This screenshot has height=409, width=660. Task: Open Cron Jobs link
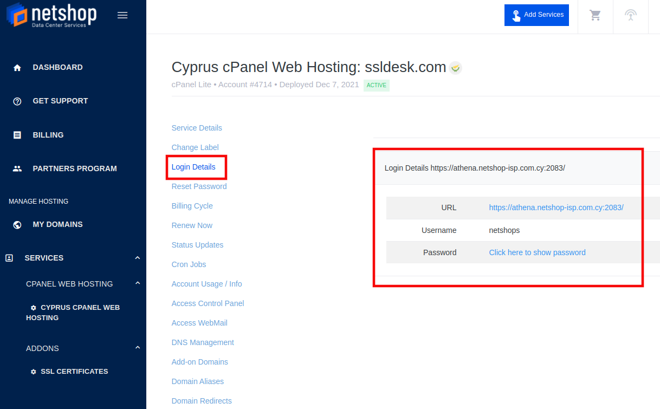tap(189, 264)
